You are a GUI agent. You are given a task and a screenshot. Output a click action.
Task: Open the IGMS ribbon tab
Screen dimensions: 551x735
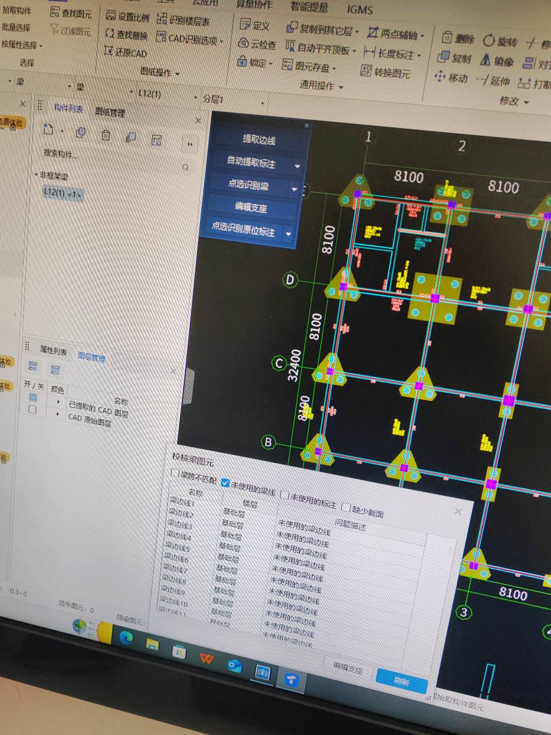tap(360, 9)
